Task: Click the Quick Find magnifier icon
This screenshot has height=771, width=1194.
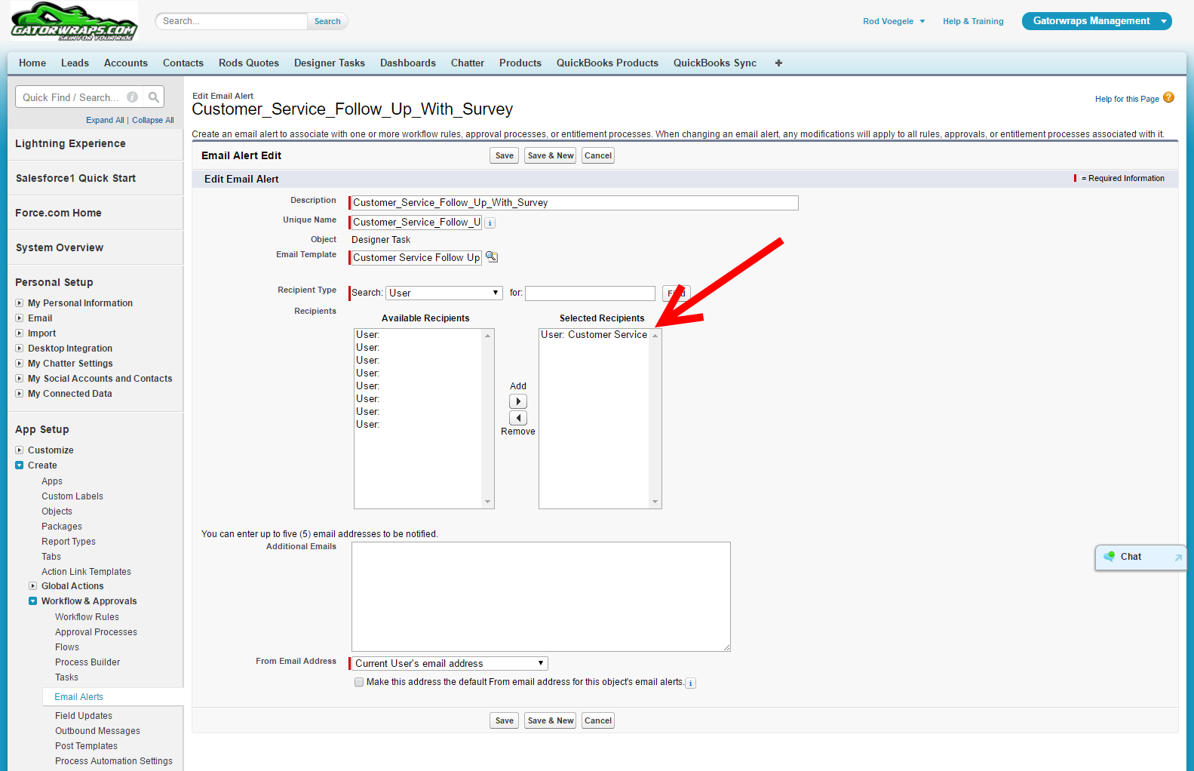Action: pyautogui.click(x=154, y=97)
